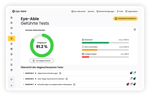This screenshot has width=150, height=96.
Task: Click the not-applicable dashed badge in the EN301549 7 row
Action: tap(131, 84)
